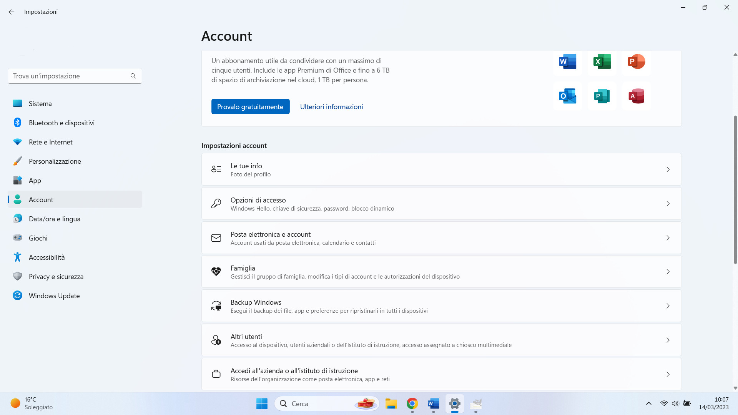Expand the Le tue info section

441,169
